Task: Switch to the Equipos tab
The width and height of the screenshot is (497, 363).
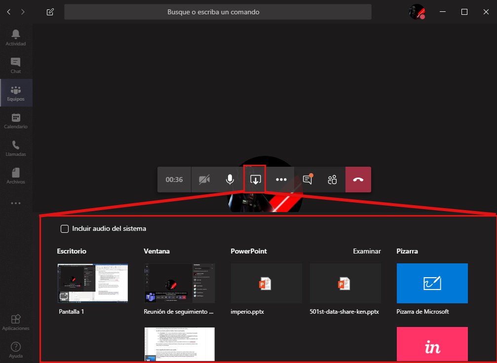Action: 16,92
